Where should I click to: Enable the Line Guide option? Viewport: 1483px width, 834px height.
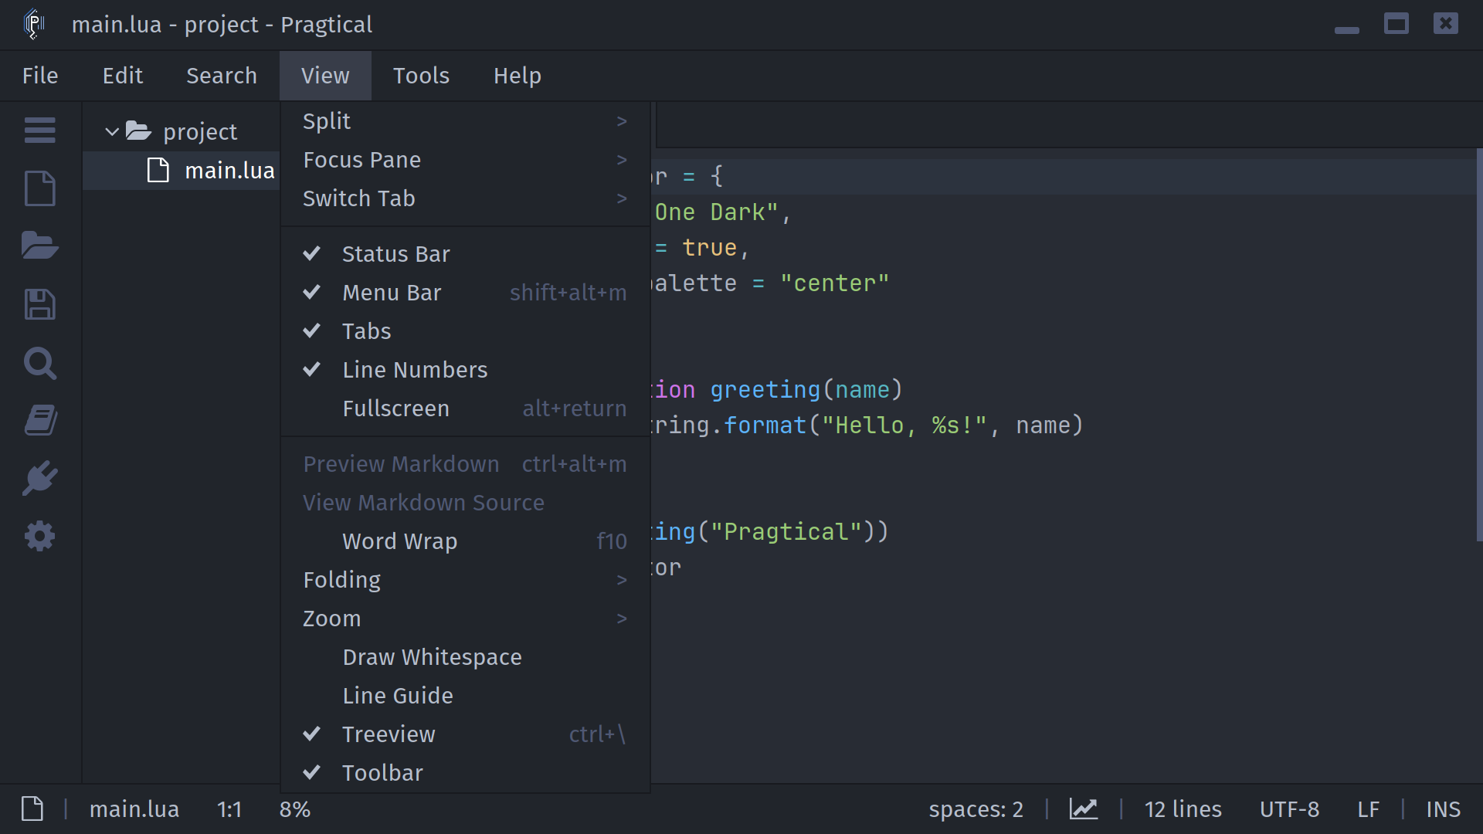coord(465,696)
